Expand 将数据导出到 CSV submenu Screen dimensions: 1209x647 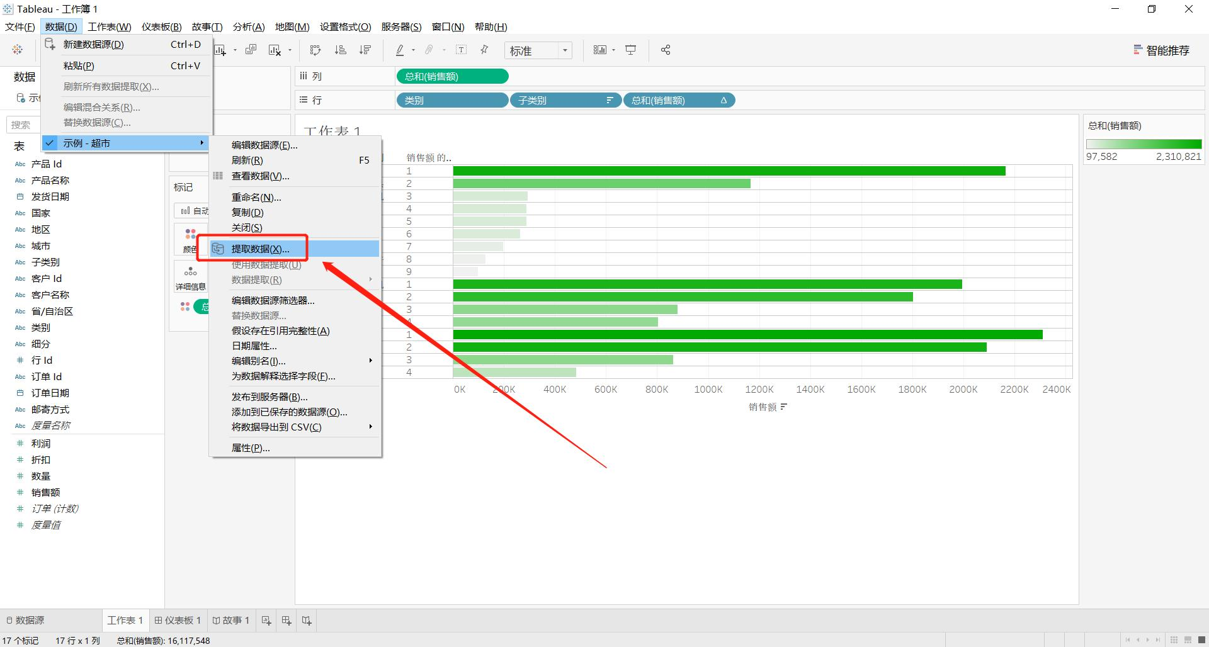(295, 427)
